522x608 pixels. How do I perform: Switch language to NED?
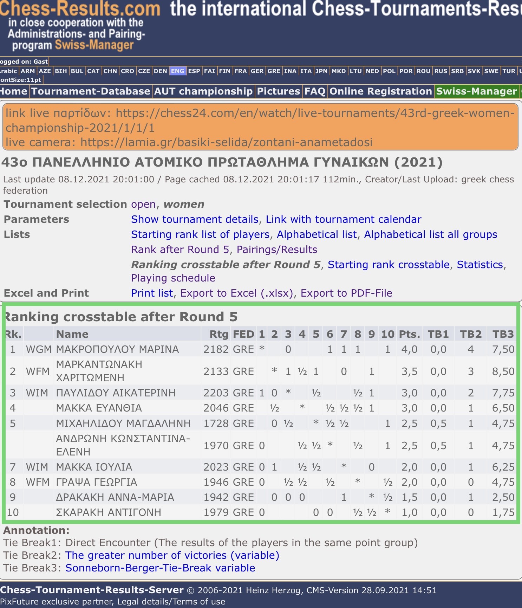(372, 71)
